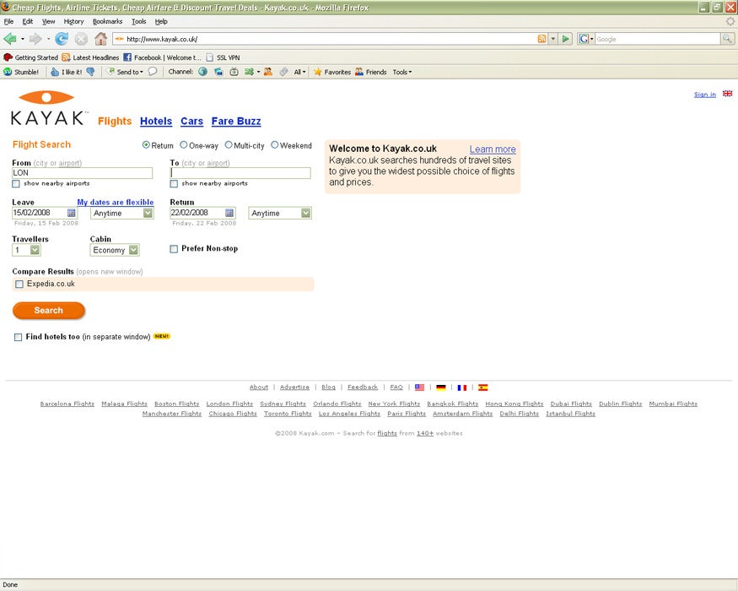Switch to German site via flag icon
This screenshot has height=591, width=738.
pos(440,388)
